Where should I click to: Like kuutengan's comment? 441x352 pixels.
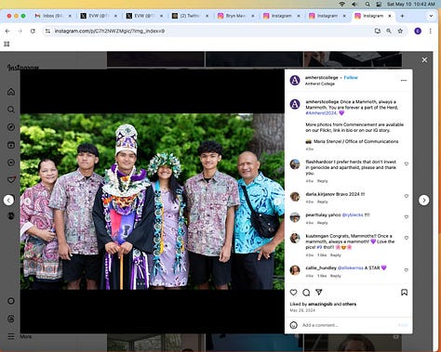pos(407,238)
